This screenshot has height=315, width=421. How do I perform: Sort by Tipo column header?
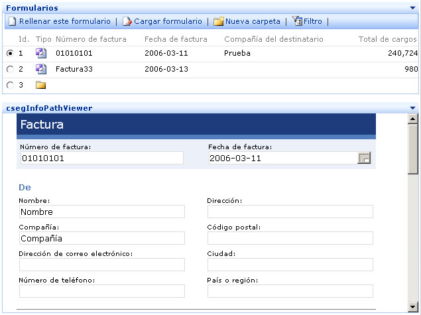[44, 39]
